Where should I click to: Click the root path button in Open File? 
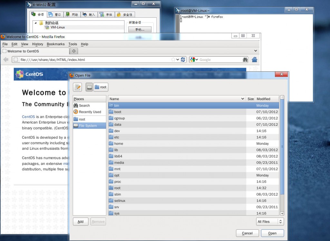click(101, 87)
